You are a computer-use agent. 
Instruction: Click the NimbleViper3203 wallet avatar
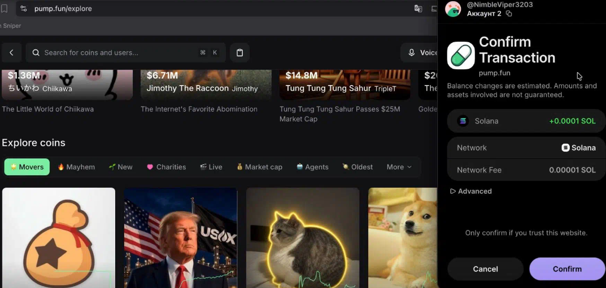click(x=453, y=9)
